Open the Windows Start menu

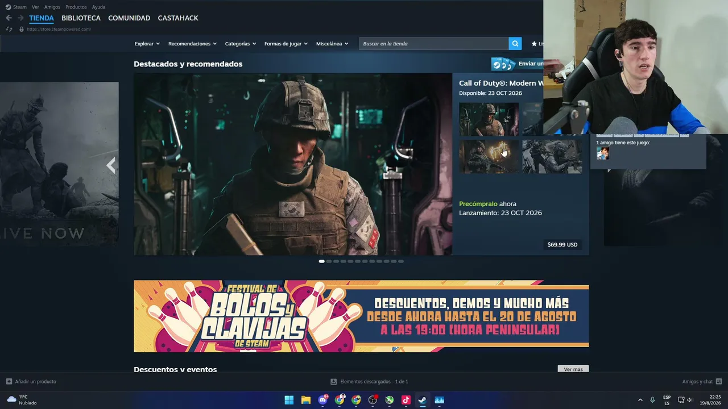pos(289,400)
